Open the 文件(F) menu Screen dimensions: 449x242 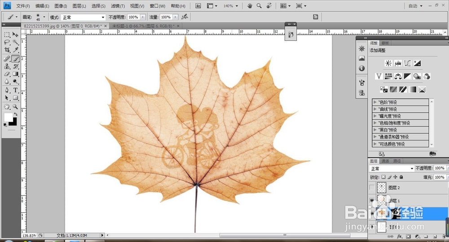coord(23,6)
